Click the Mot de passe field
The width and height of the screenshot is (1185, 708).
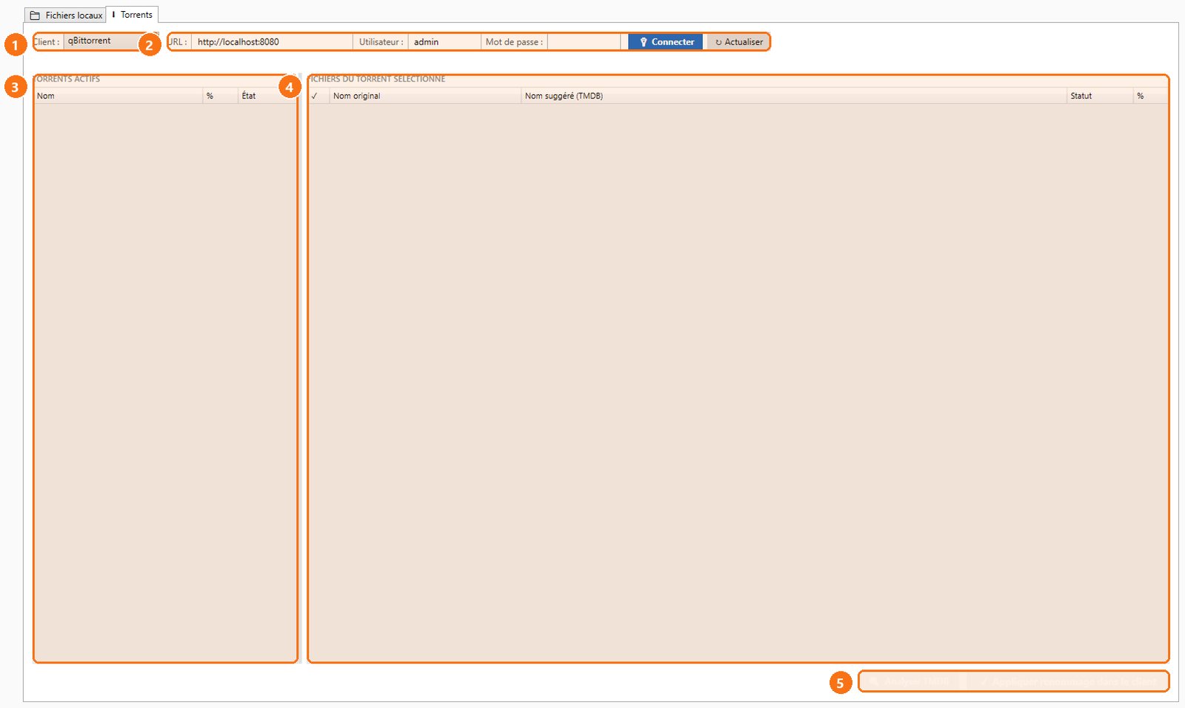584,42
